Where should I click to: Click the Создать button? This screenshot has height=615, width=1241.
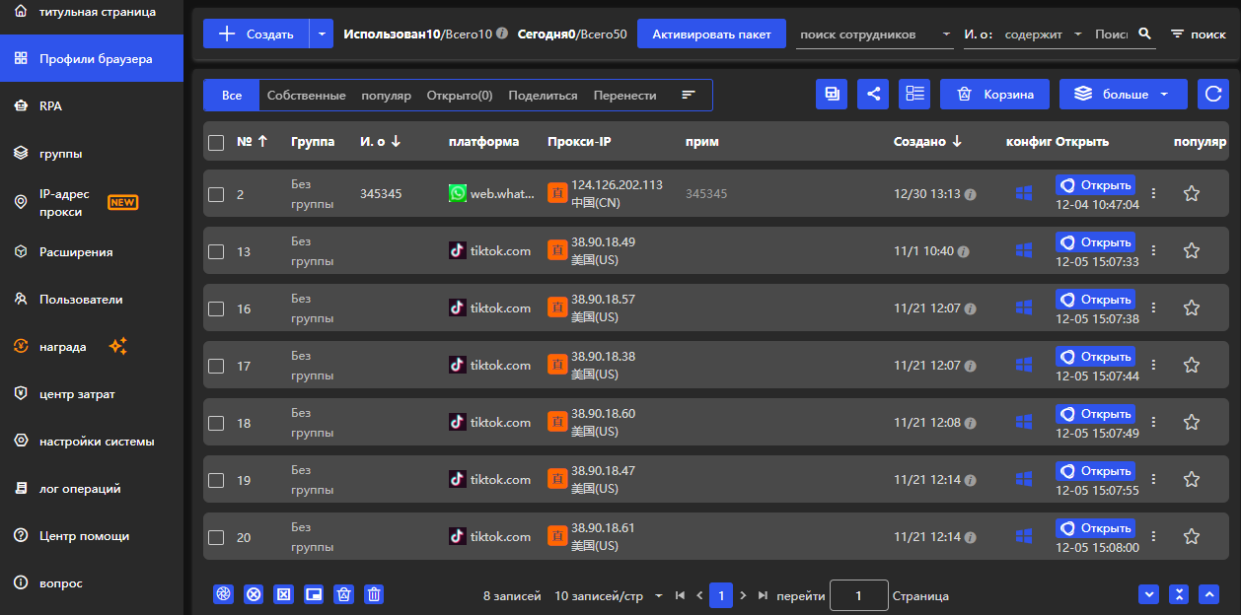256,34
